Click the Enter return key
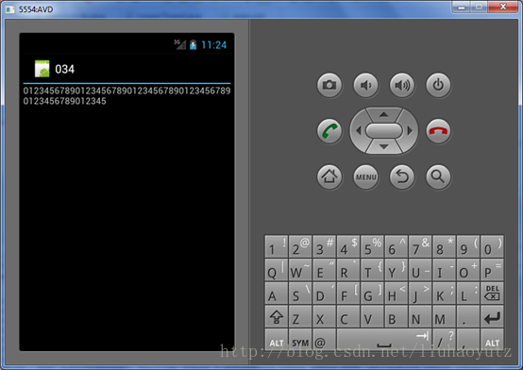This screenshot has height=370, width=523. [492, 316]
